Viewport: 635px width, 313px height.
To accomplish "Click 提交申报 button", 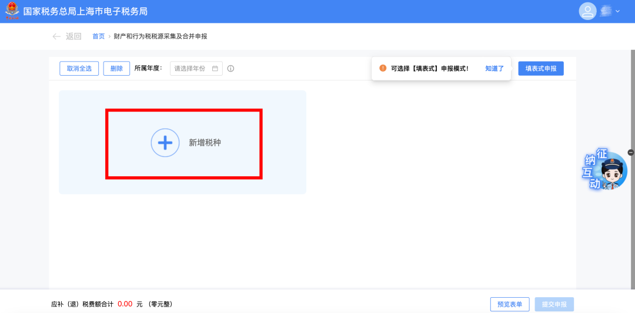I will point(554,304).
